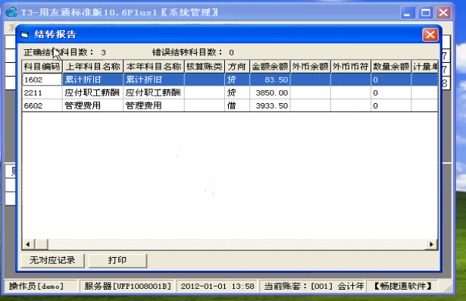Screen dimensions: 466x301
Task: Click the 金额余额 column header
Action: point(270,67)
